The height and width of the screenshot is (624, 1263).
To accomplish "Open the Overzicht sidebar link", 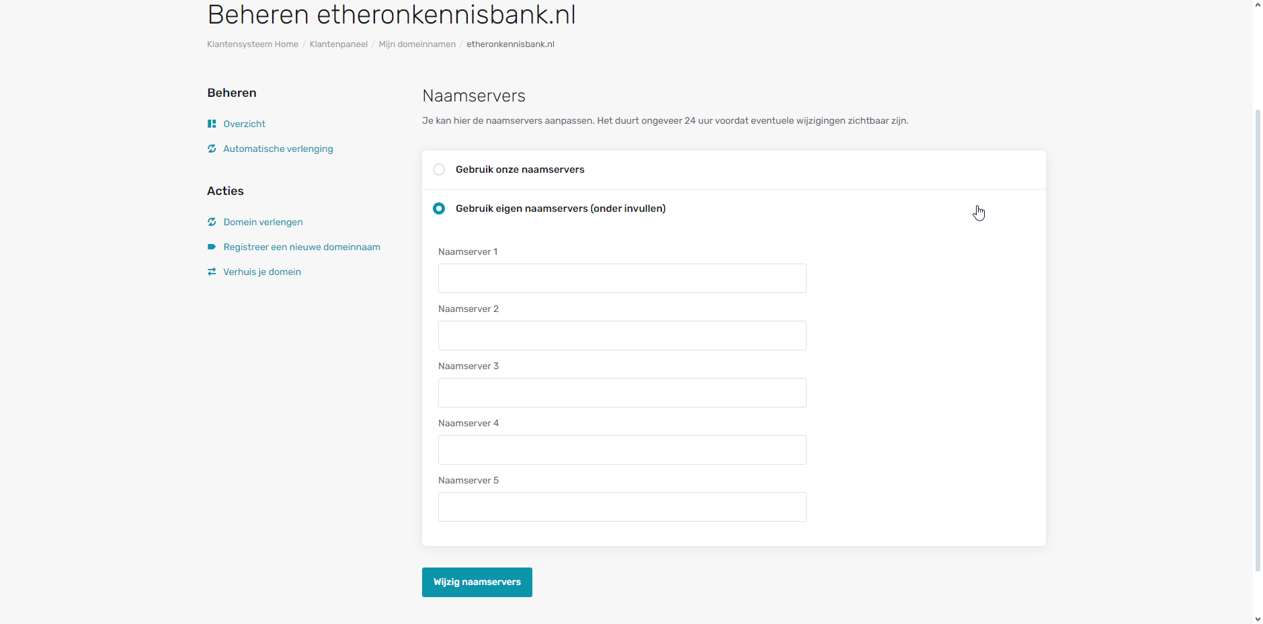I will [x=244, y=124].
